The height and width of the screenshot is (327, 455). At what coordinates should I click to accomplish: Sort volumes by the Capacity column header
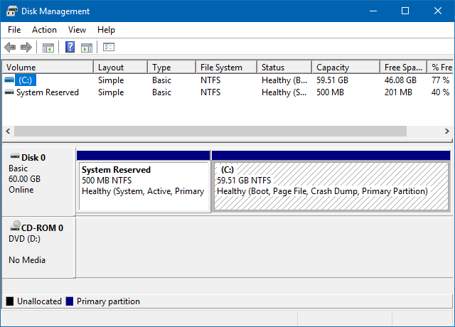[332, 68]
